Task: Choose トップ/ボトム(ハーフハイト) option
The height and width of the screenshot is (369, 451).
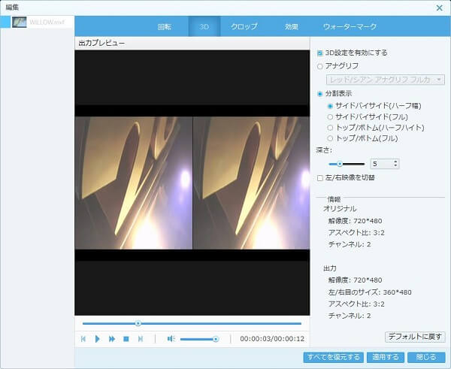Action: (330, 128)
